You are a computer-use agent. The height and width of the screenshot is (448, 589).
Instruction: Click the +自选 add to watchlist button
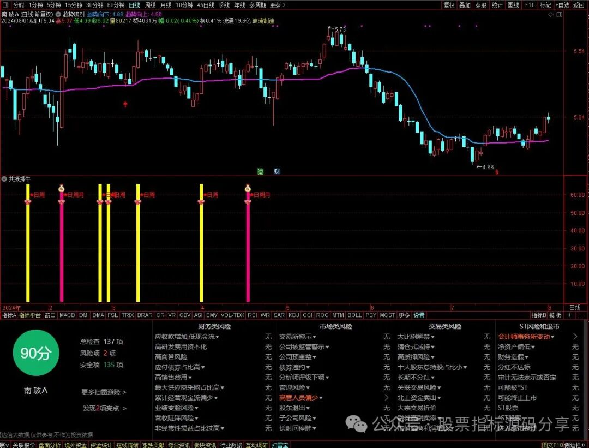tap(563, 5)
